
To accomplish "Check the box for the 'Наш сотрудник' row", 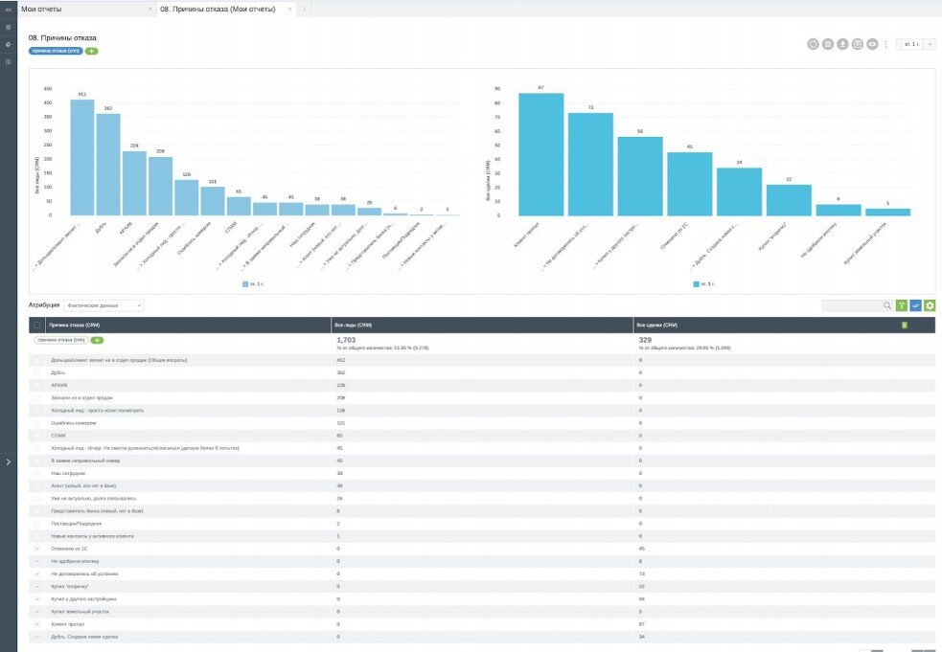I will [37, 473].
